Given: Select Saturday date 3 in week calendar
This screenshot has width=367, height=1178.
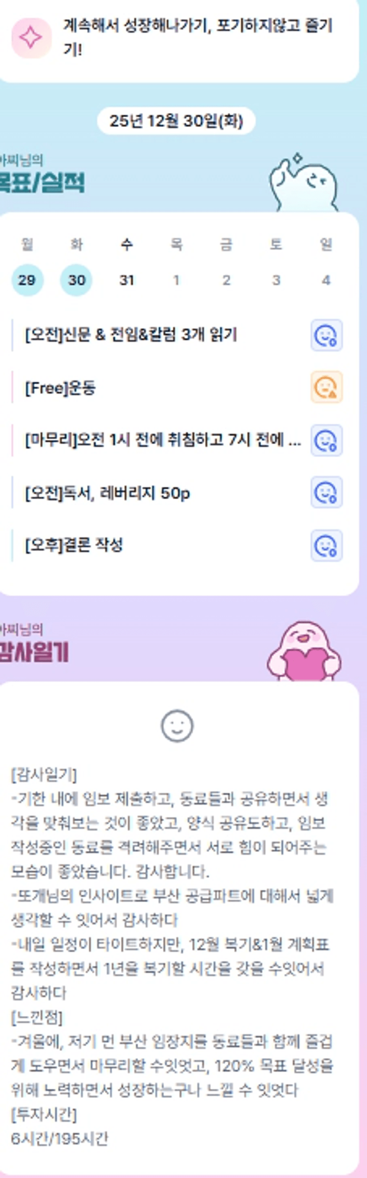Looking at the screenshot, I should pos(276,280).
